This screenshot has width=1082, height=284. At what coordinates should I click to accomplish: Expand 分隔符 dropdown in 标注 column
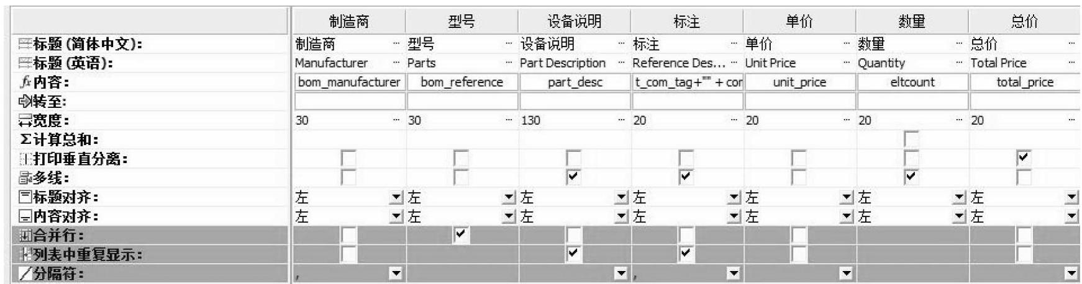click(x=734, y=273)
